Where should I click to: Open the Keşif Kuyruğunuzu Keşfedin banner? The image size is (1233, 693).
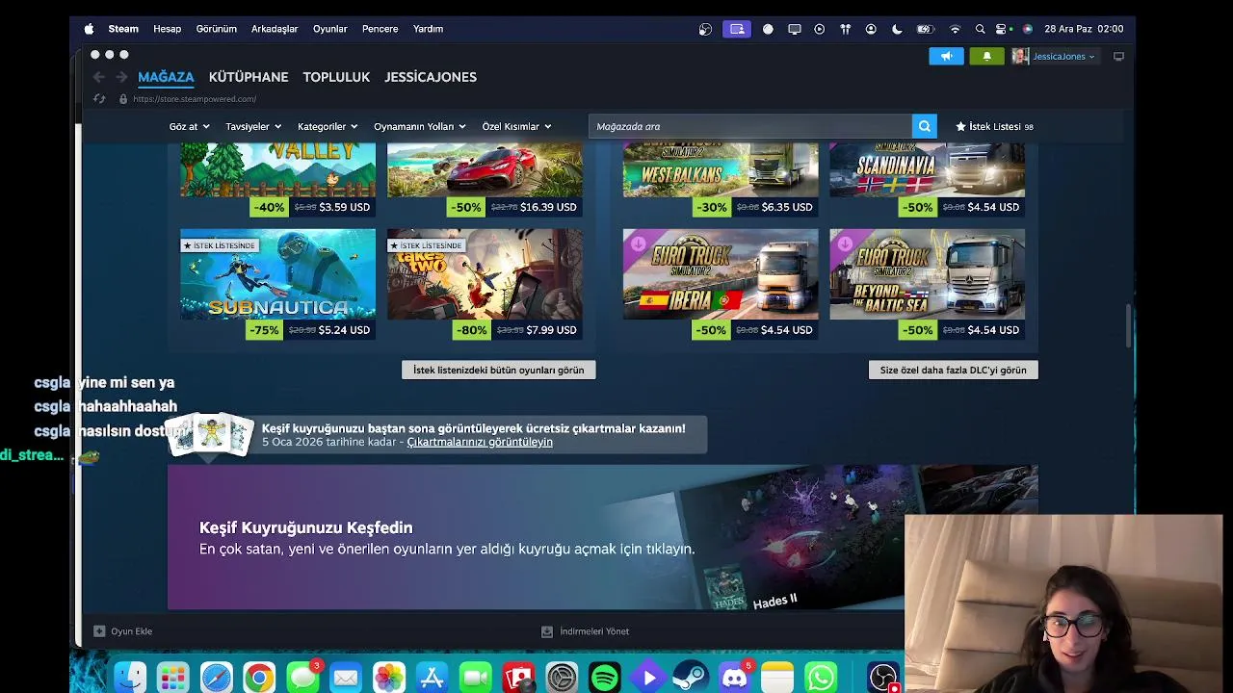[x=603, y=537]
